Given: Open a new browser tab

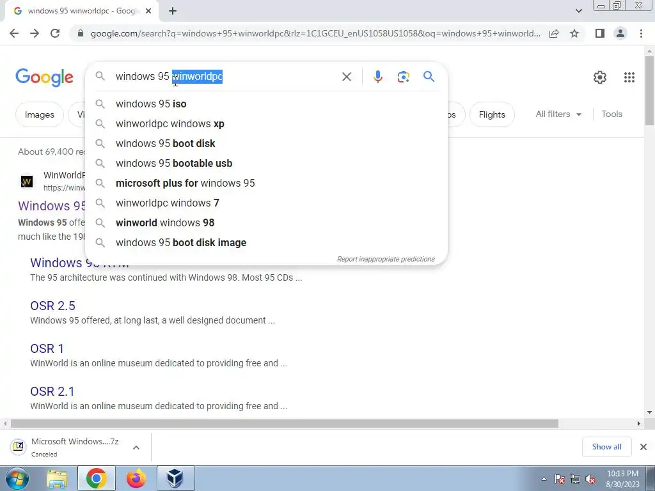Looking at the screenshot, I should pyautogui.click(x=173, y=11).
